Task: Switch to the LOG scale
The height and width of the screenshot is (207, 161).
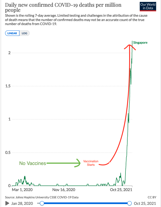Action: 24,33
